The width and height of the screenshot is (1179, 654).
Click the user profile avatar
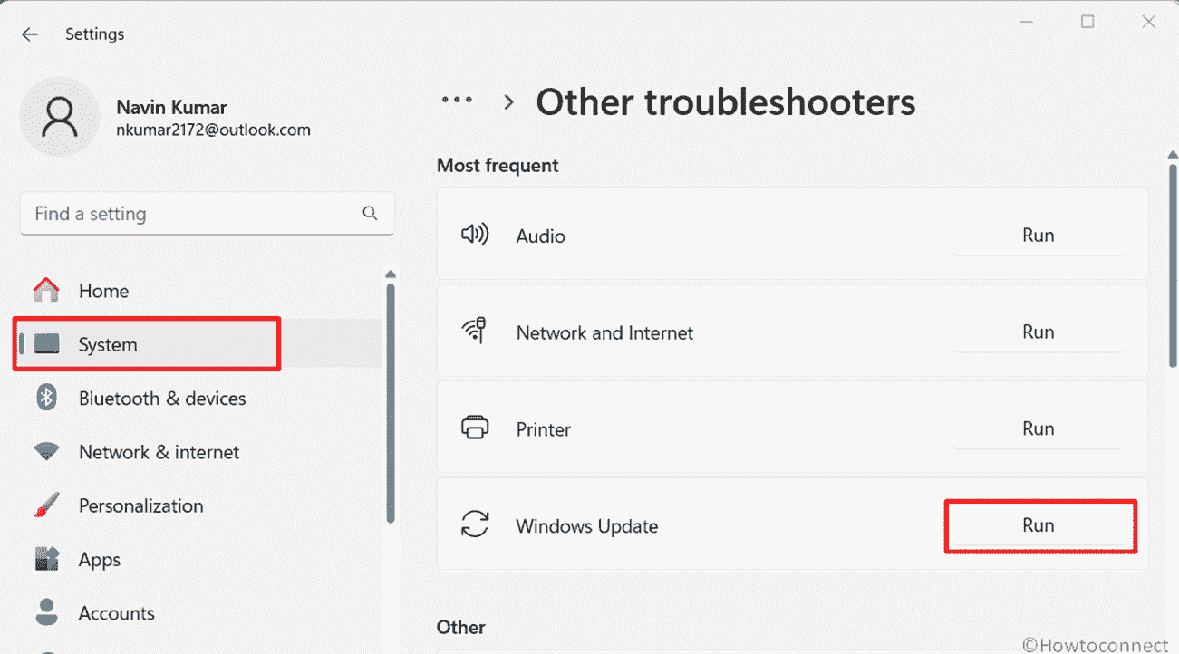(x=59, y=117)
